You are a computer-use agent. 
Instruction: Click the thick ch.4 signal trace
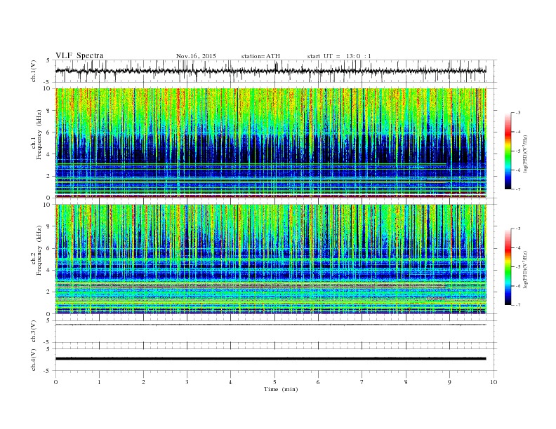click(x=270, y=359)
